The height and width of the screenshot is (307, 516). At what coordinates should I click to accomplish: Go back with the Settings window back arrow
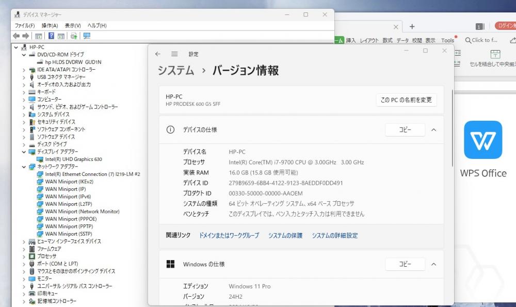click(x=157, y=54)
